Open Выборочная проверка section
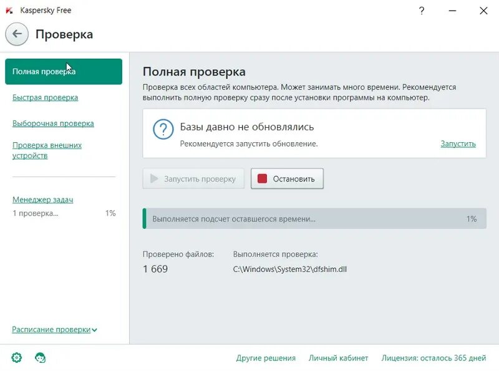The image size is (499, 371). click(x=53, y=123)
